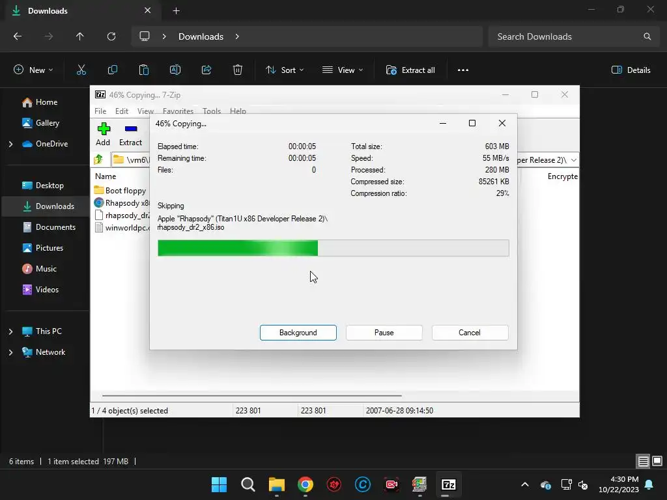Toggle the Details pane
667x500 pixels.
click(631, 70)
